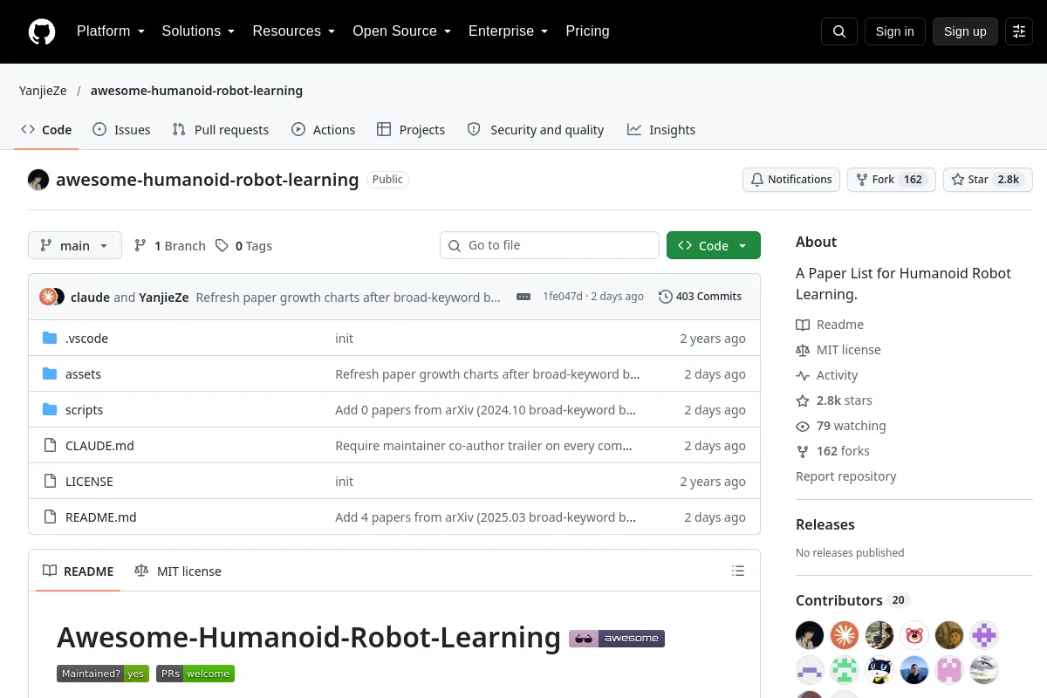Switch to the Actions tab
The image size is (1047, 698).
coord(323,130)
